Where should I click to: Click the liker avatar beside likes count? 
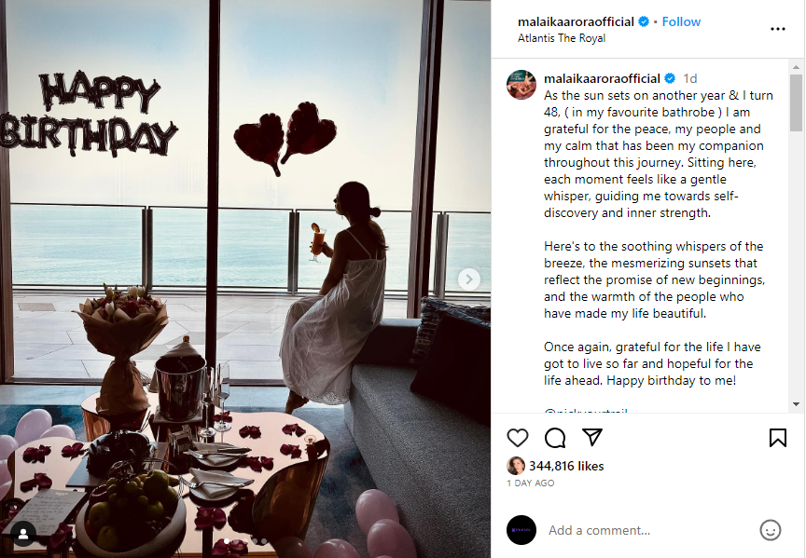pyautogui.click(x=516, y=466)
